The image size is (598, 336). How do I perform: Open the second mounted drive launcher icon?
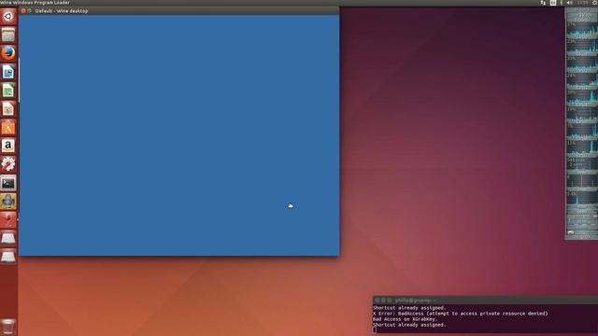8,257
